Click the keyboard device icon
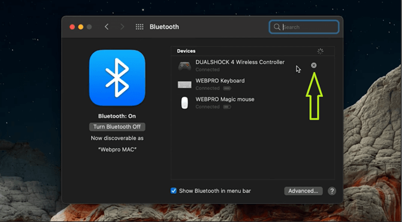The height and width of the screenshot is (222, 402). [185, 84]
